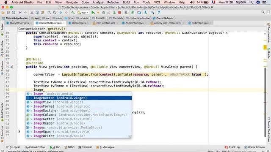Click the Replace toolbar icon
271x152 pixels.
point(54,13)
